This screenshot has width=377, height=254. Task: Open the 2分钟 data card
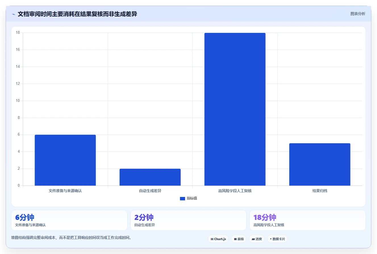pyautogui.click(x=188, y=220)
